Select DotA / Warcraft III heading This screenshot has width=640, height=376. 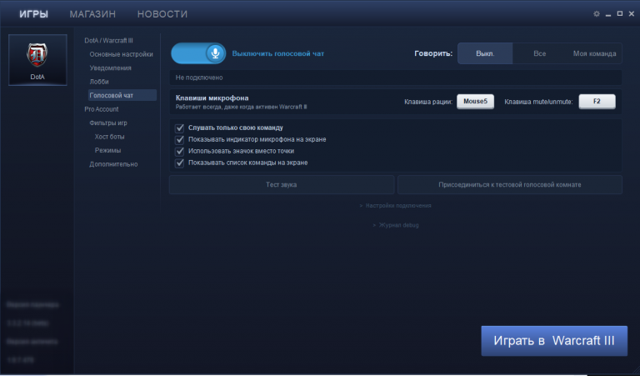pyautogui.click(x=108, y=40)
